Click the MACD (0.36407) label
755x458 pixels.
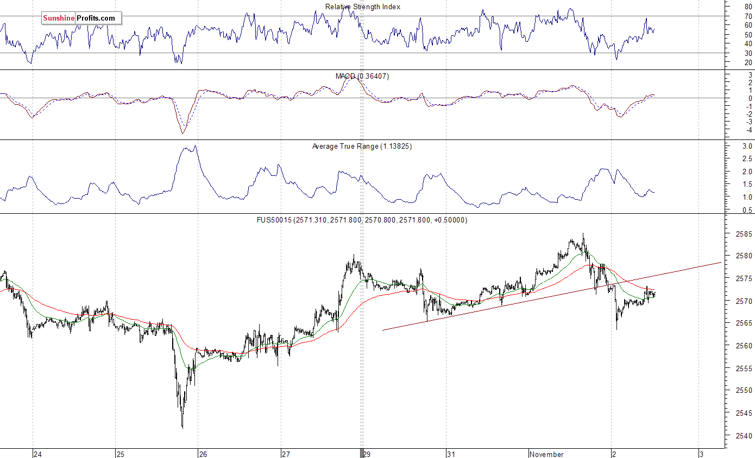point(363,76)
